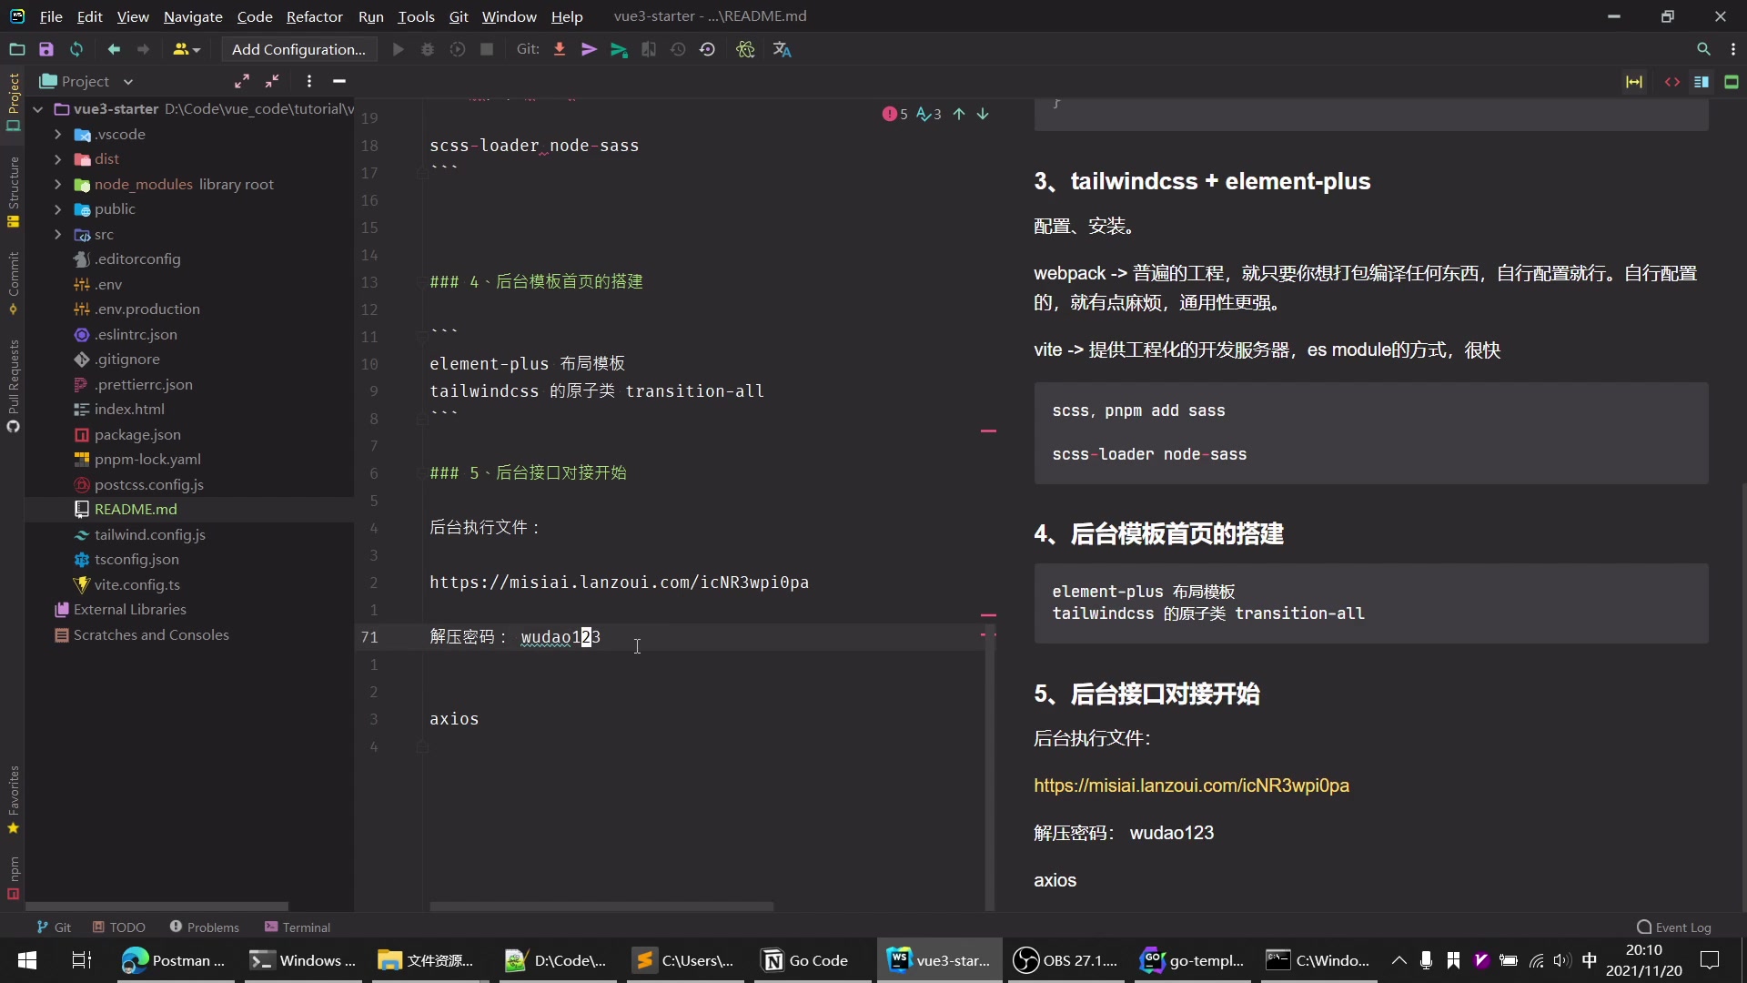This screenshot has height=983, width=1747.
Task: Open the Navigate menu
Action: 192,15
